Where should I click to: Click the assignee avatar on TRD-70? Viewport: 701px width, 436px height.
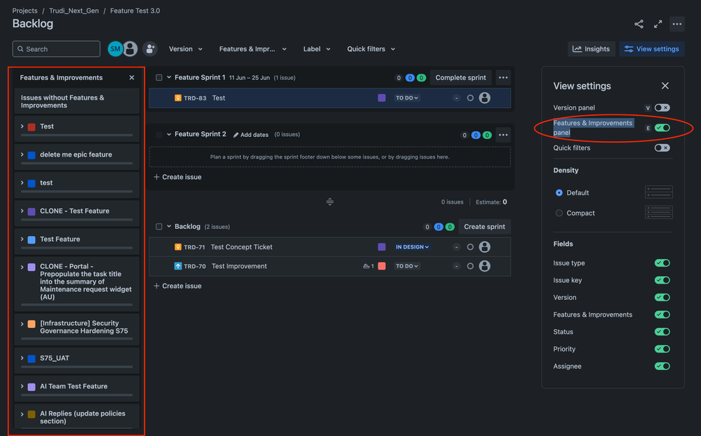(485, 265)
